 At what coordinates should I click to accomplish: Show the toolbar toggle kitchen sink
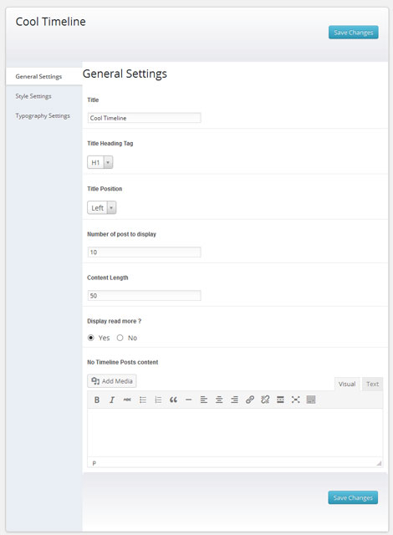[311, 400]
